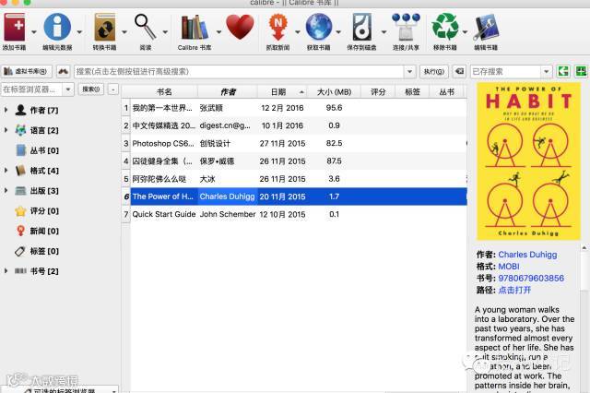
Task: Open Edit metadata dropdown arrow
Action: click(x=79, y=32)
